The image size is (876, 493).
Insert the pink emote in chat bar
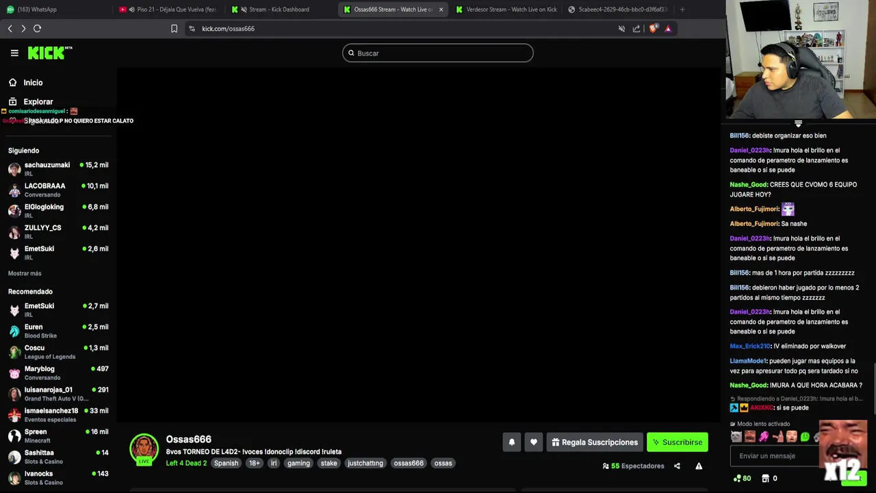point(764,437)
